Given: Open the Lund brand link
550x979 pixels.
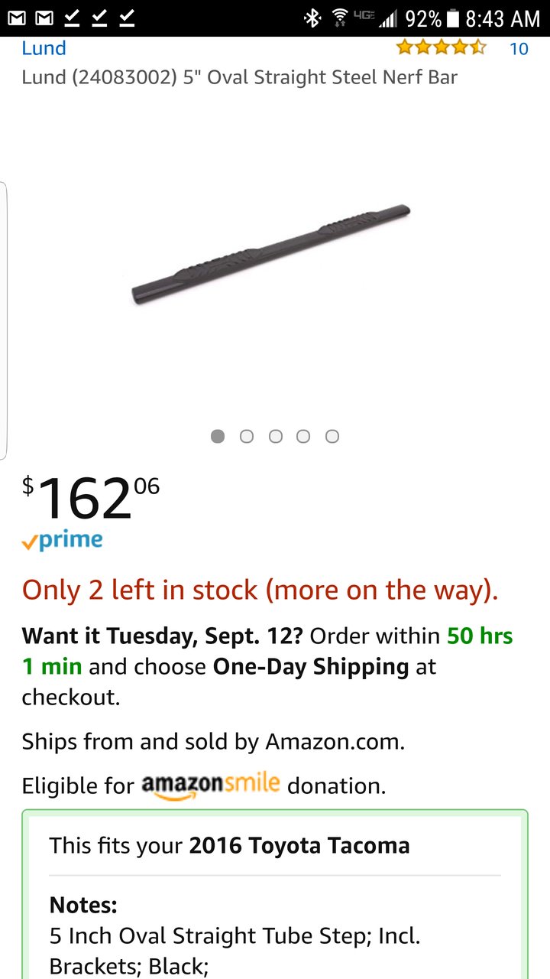Looking at the screenshot, I should point(44,48).
